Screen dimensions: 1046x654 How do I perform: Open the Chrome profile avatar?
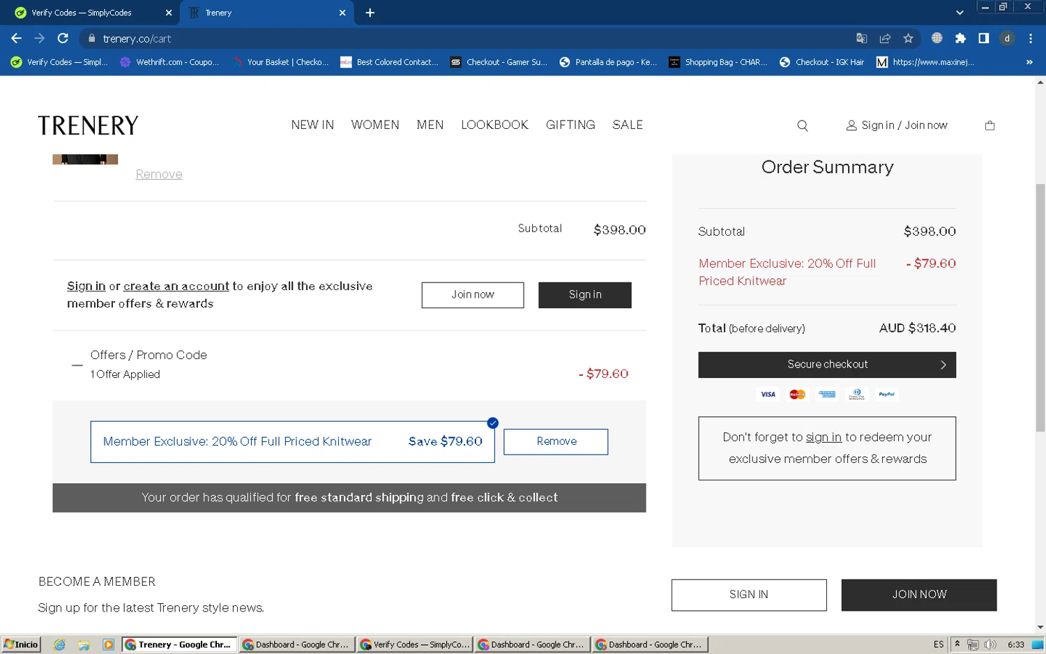[x=1007, y=38]
